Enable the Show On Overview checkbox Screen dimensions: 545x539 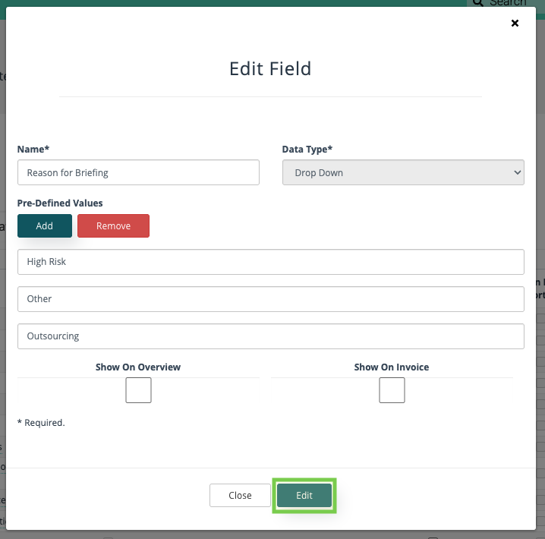[138, 390]
